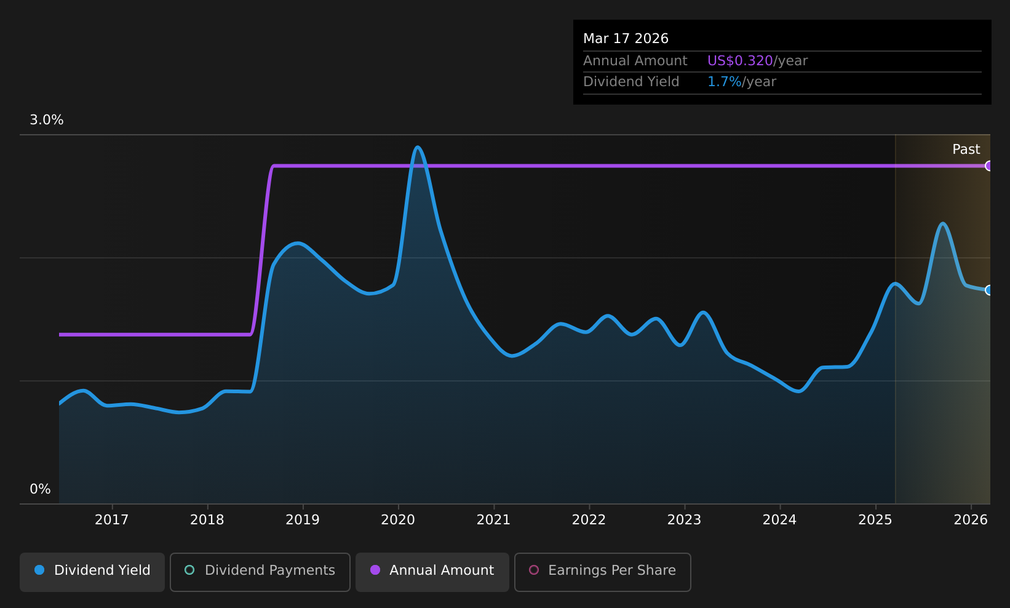This screenshot has height=608, width=1010.
Task: Click the 2026 x-axis label
Action: coord(971,520)
